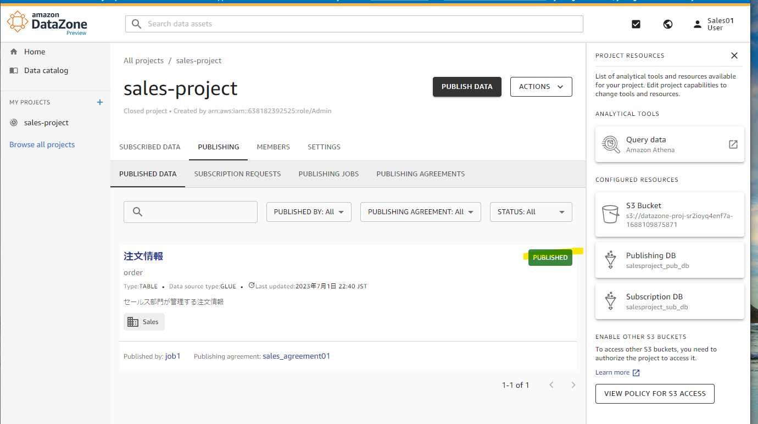This screenshot has height=424, width=758.
Task: Open the sales_agreement01 agreement link
Action: (x=297, y=356)
